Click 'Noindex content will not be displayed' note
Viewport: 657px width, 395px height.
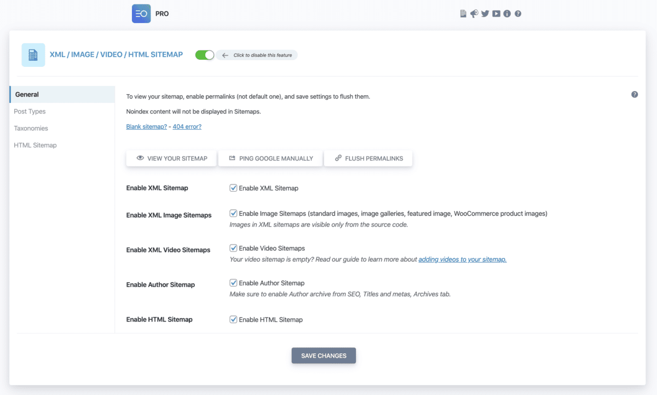tap(193, 112)
